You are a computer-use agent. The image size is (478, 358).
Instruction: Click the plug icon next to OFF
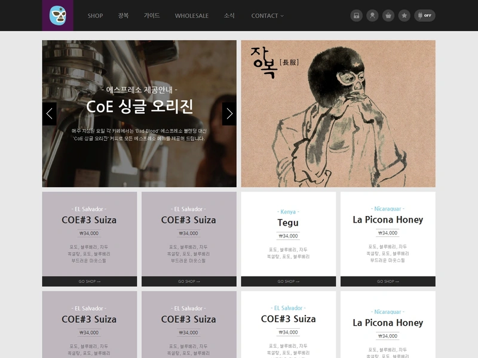(x=420, y=16)
